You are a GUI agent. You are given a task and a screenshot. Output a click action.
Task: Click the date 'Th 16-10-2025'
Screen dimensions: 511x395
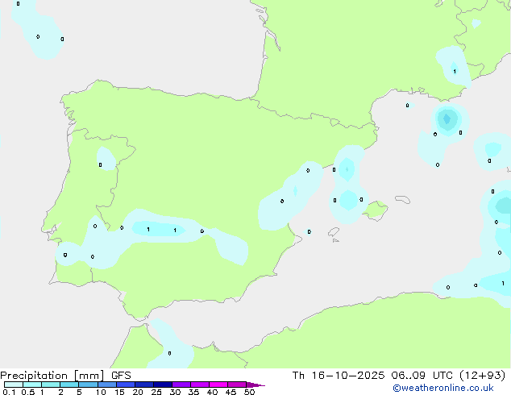tap(339, 376)
